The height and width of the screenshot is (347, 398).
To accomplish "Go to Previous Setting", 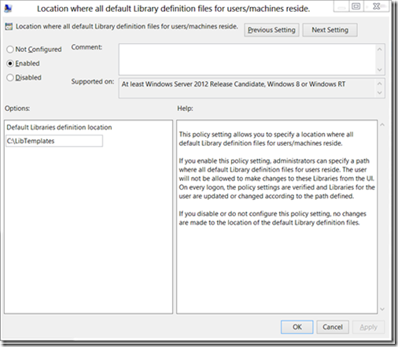I will [x=271, y=30].
